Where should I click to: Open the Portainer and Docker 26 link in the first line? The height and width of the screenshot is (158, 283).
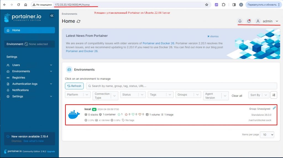click(x=158, y=43)
